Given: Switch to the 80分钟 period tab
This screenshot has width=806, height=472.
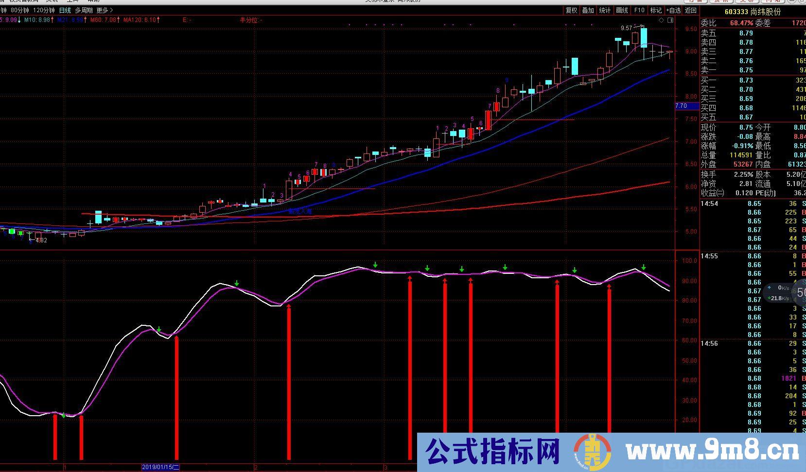Looking at the screenshot, I should pos(19,10).
